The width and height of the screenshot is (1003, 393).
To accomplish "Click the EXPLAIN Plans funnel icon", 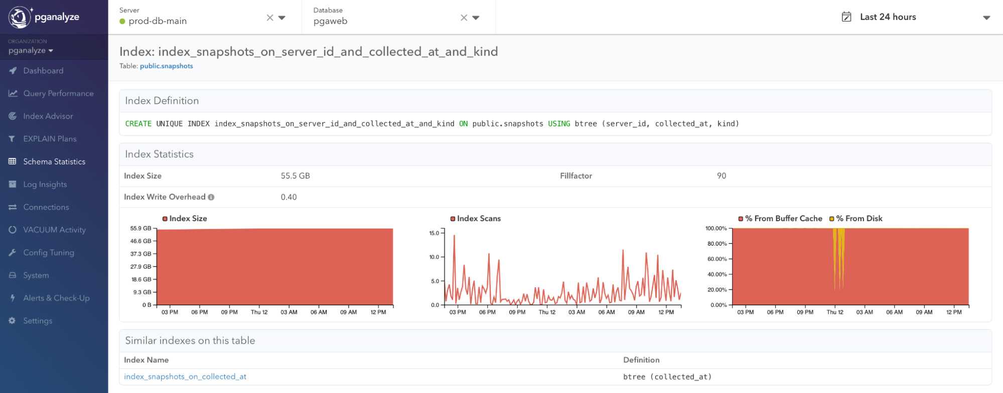I will [13, 139].
